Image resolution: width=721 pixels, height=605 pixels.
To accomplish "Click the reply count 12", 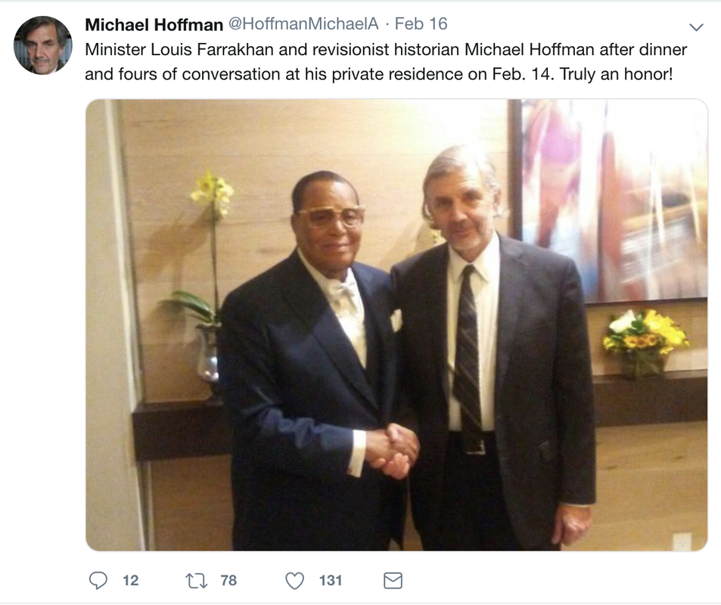I will (x=130, y=581).
